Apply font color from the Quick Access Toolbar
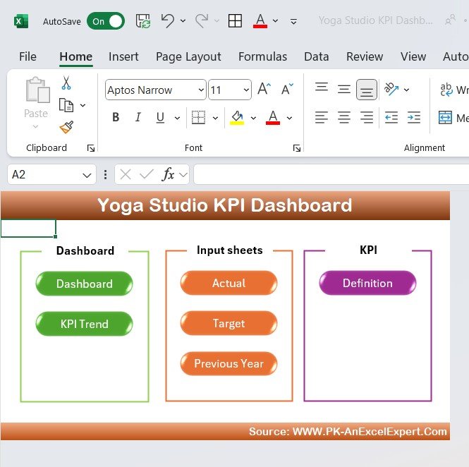This screenshot has height=467, width=469. point(260,21)
